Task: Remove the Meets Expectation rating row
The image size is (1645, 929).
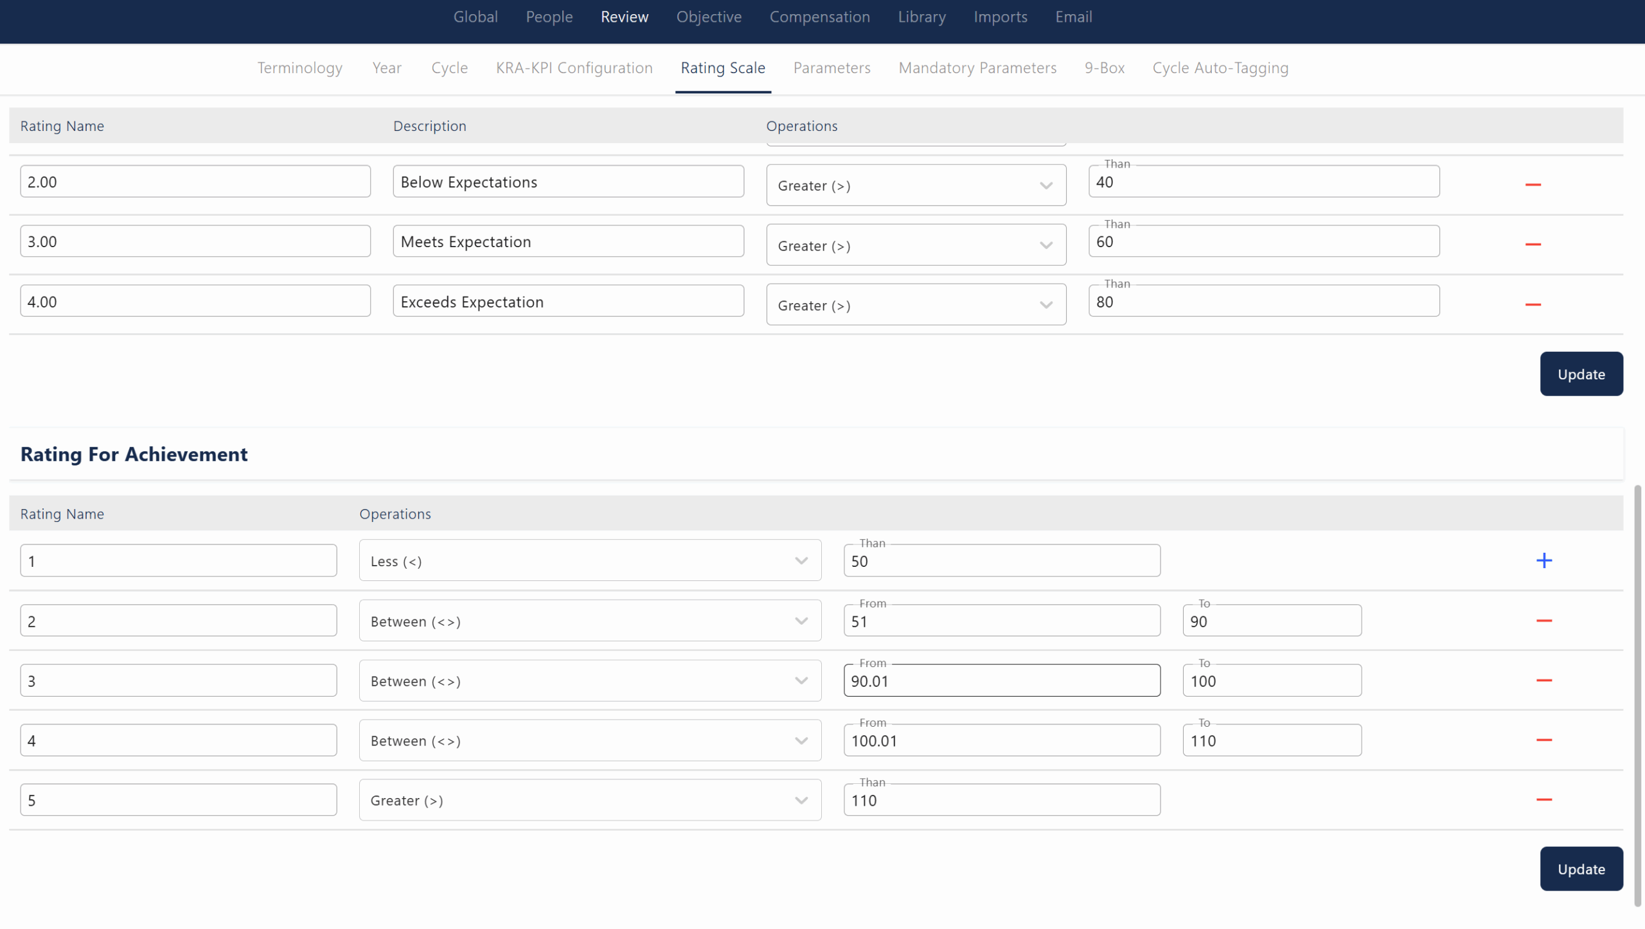Action: pos(1533,245)
